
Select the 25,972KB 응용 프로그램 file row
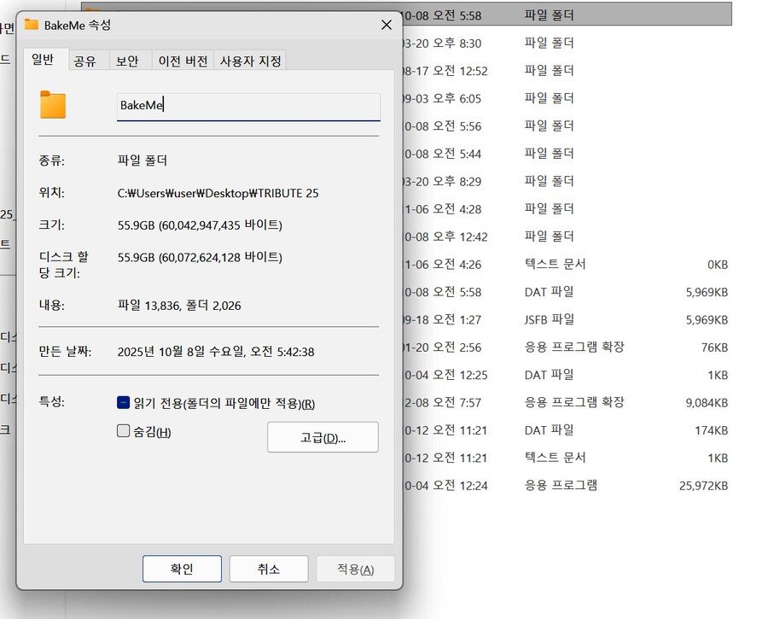point(563,485)
